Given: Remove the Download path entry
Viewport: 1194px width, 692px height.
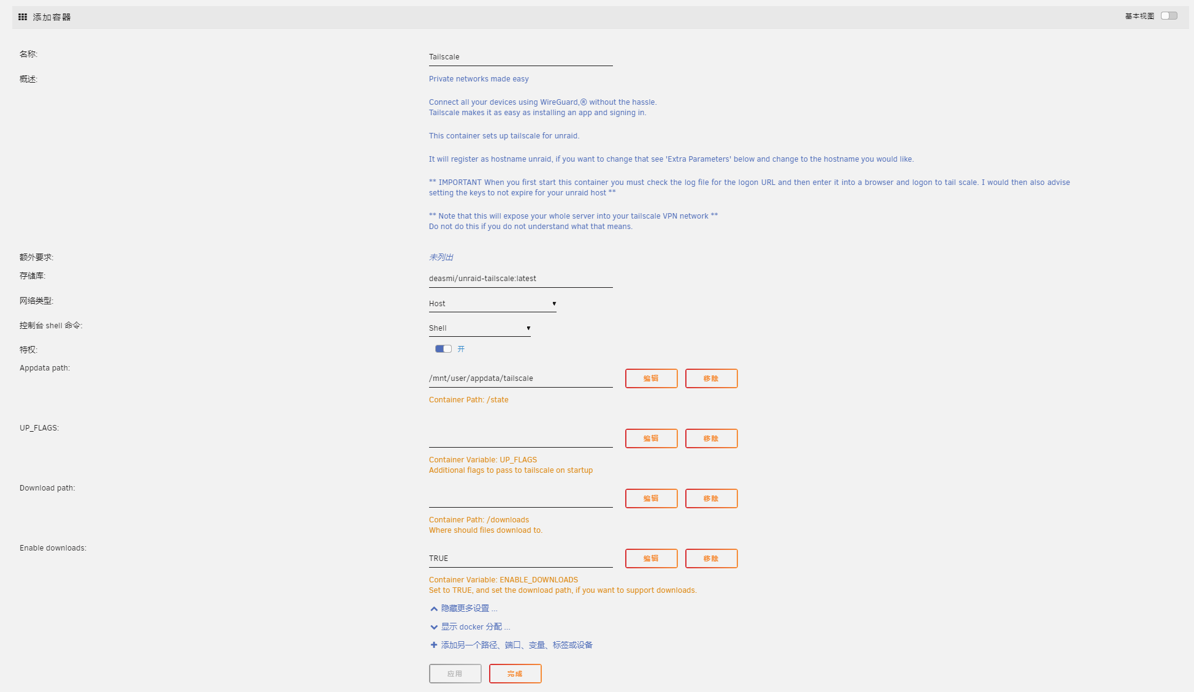Looking at the screenshot, I should 711,498.
